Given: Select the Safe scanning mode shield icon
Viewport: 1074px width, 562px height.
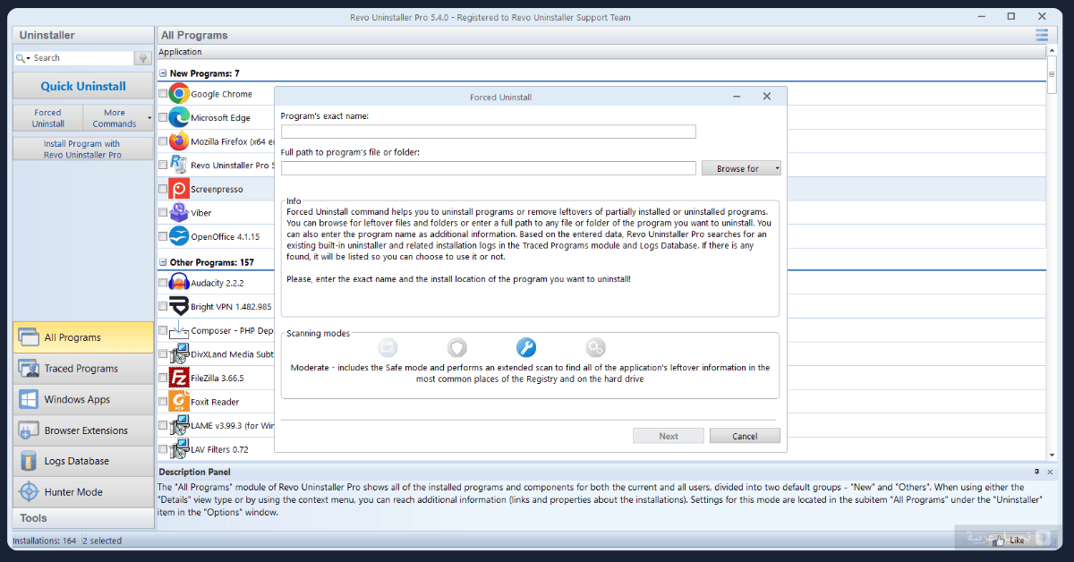Looking at the screenshot, I should pyautogui.click(x=457, y=347).
